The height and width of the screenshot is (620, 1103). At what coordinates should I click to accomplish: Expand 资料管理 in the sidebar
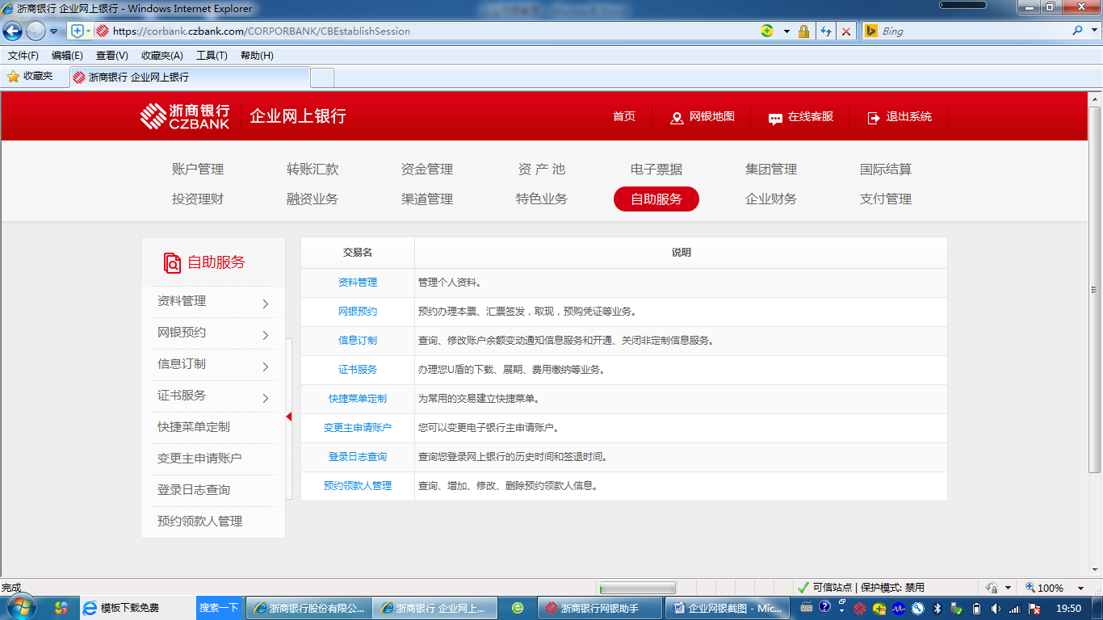tap(213, 302)
